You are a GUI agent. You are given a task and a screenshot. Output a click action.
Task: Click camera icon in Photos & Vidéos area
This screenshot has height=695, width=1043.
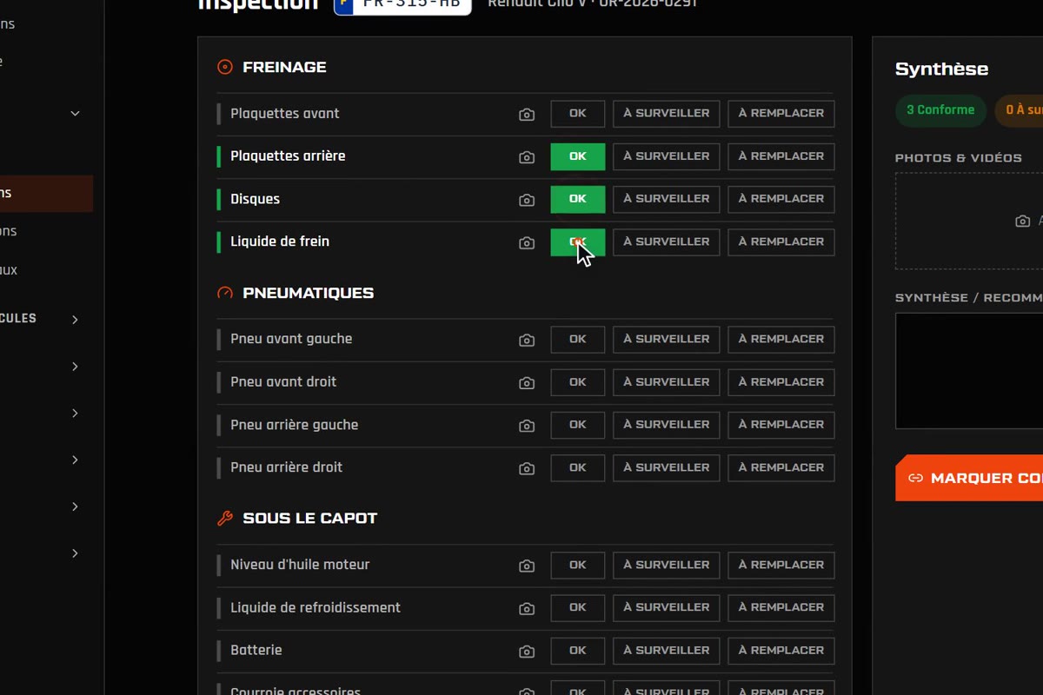1023,222
